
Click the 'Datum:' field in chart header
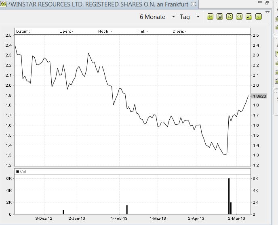coord(23,31)
